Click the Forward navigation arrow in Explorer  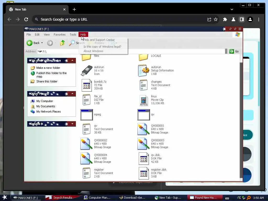50,43
